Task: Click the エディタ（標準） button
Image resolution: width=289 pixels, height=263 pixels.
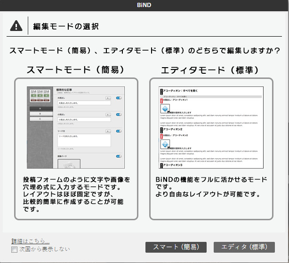Action: (x=244, y=247)
